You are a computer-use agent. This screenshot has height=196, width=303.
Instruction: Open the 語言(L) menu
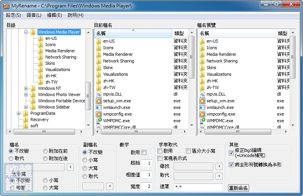pos(34,15)
